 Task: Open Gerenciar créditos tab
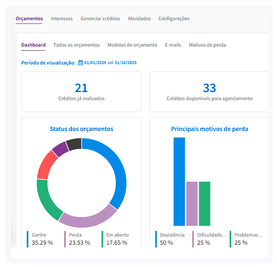point(100,19)
